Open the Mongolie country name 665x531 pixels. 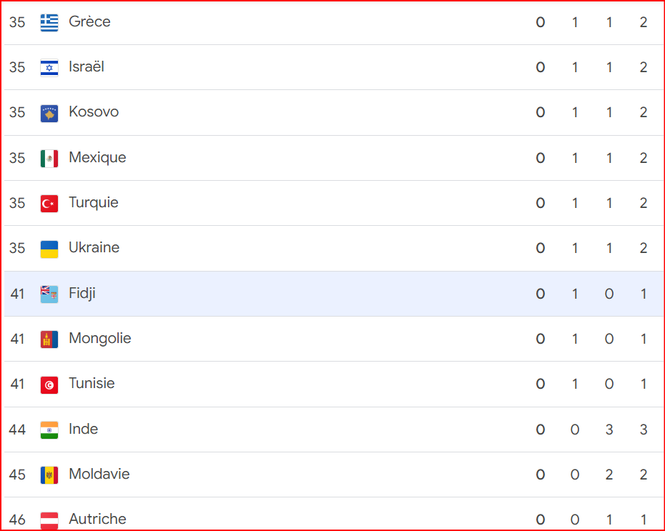(99, 339)
